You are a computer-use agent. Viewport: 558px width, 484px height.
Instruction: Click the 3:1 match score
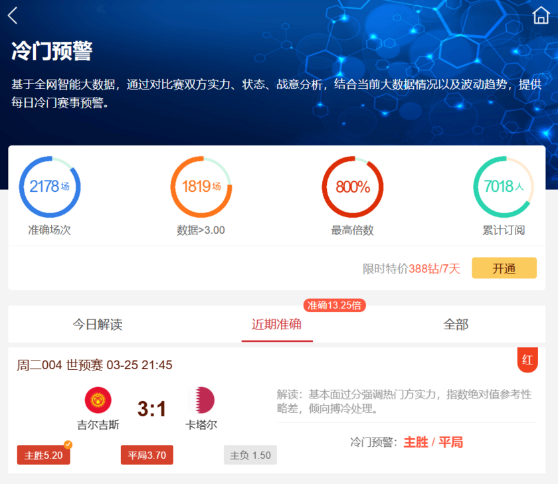click(x=151, y=408)
